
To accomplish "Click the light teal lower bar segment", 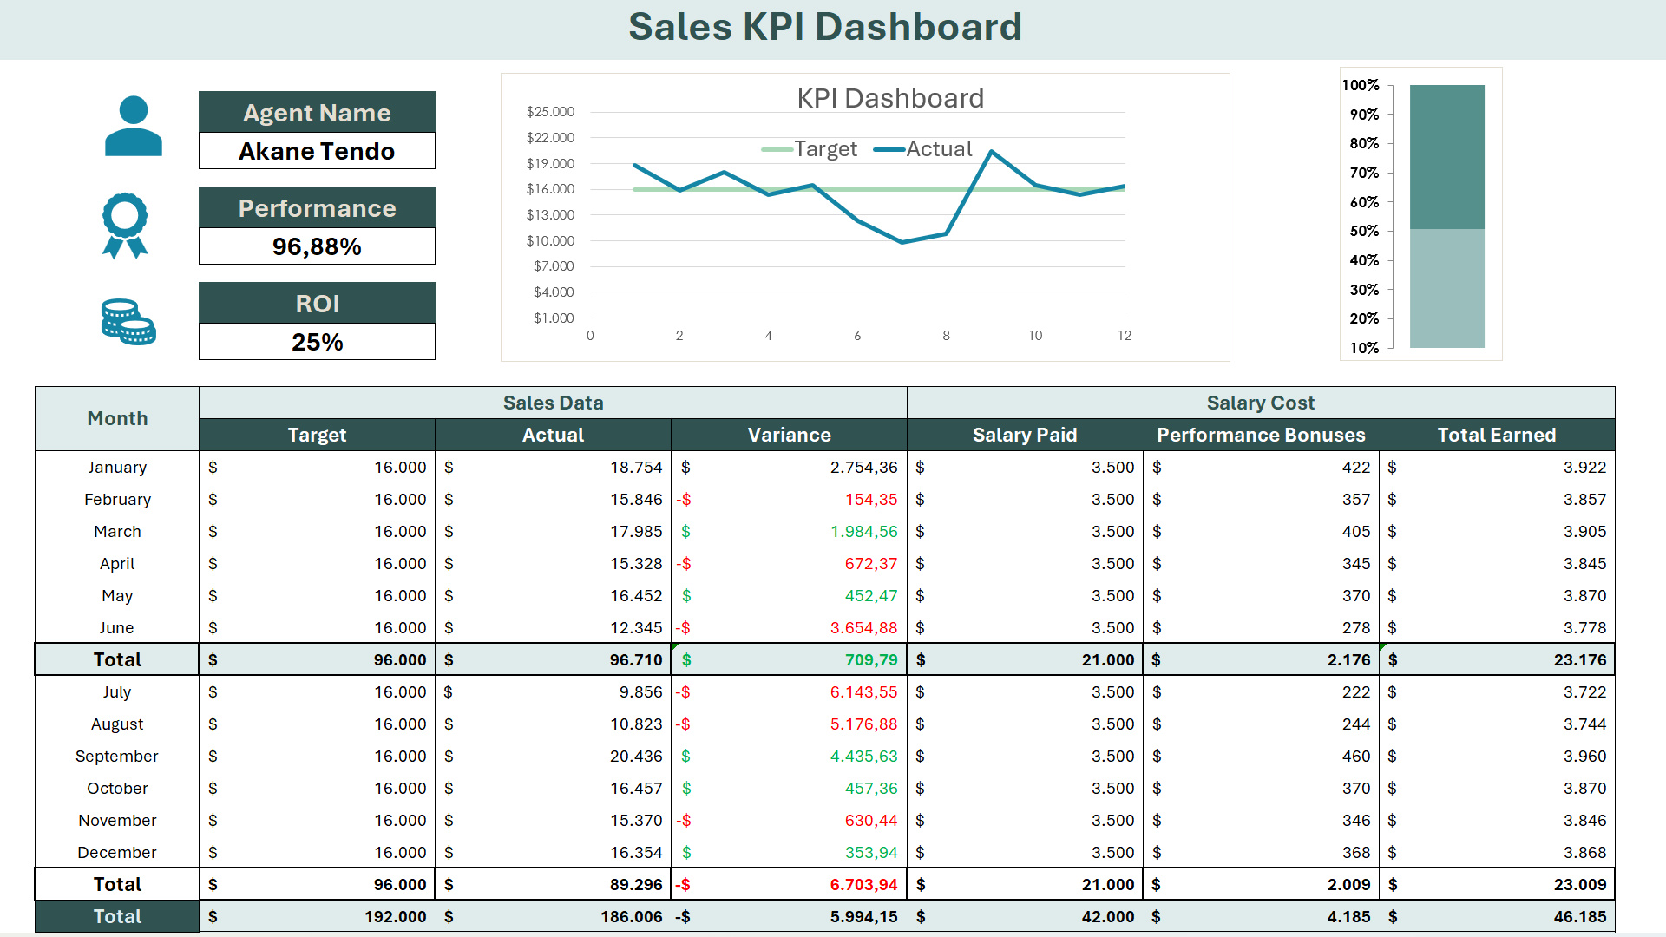I will [x=1446, y=288].
